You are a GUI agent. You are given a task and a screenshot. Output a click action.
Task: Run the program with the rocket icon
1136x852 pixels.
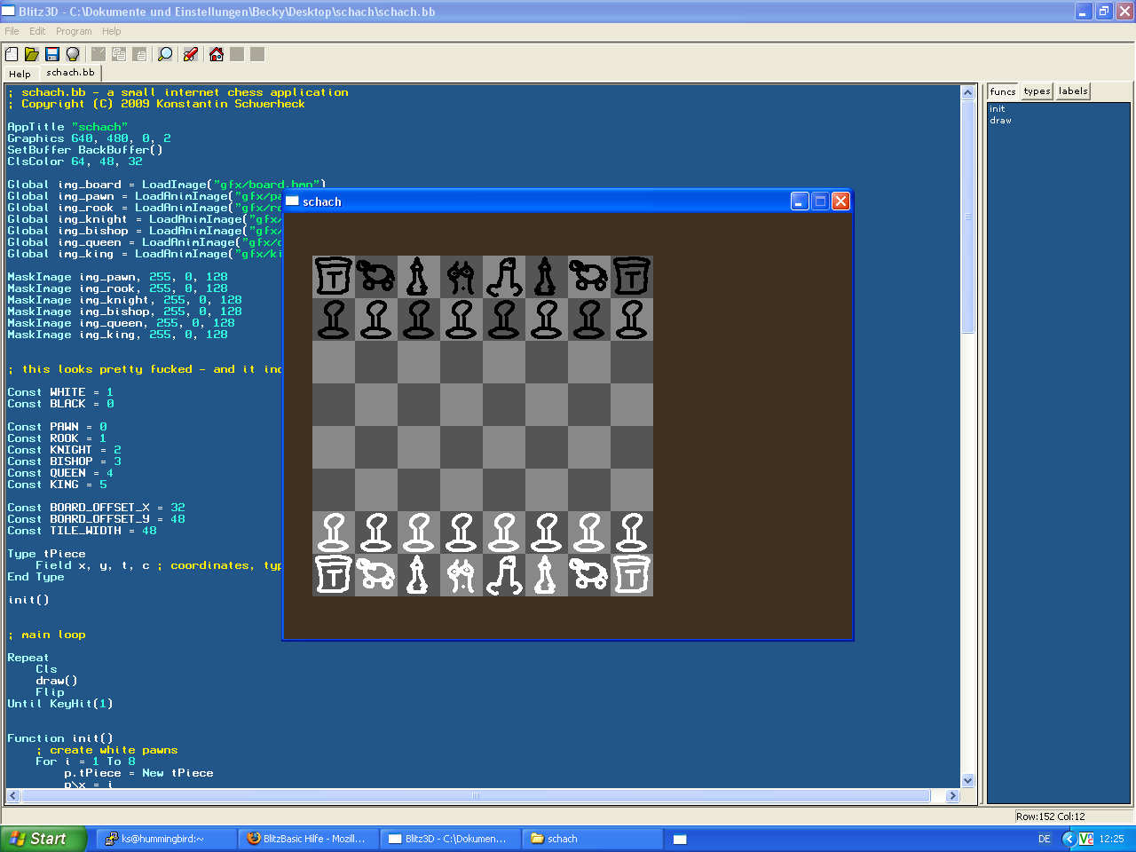(190, 54)
